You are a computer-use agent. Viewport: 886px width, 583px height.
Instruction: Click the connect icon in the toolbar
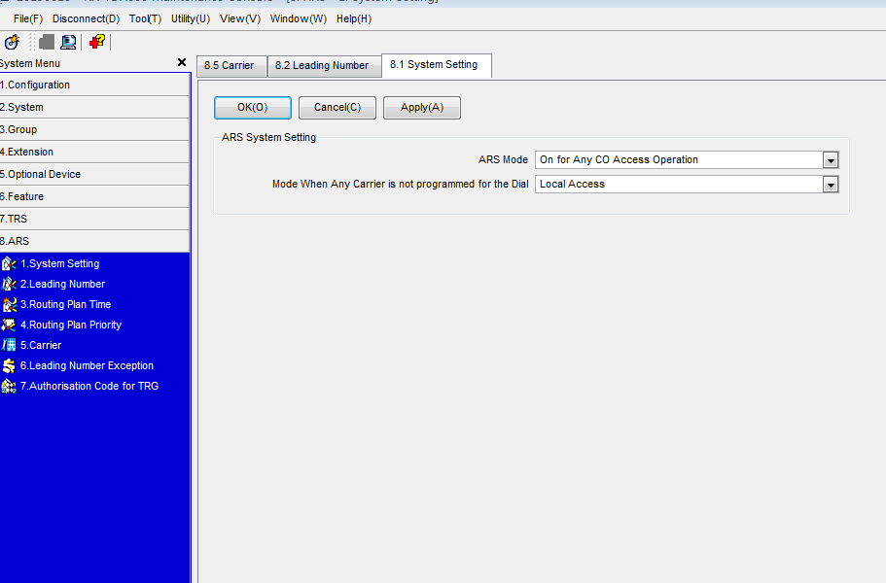click(12, 42)
